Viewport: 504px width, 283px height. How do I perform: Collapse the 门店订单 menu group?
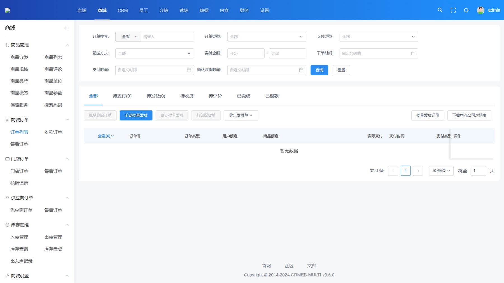(67, 159)
